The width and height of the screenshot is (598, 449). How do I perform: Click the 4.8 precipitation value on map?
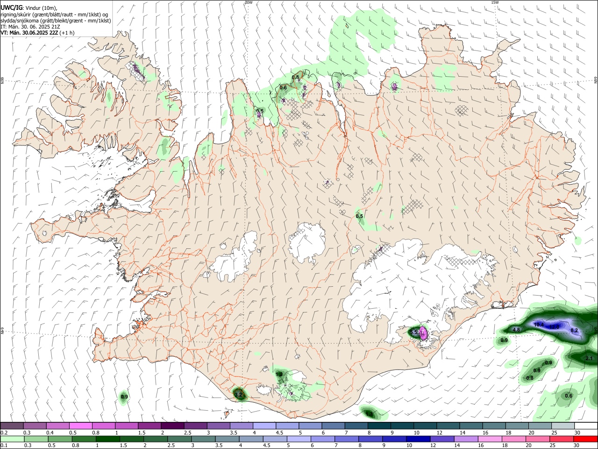click(x=516, y=330)
